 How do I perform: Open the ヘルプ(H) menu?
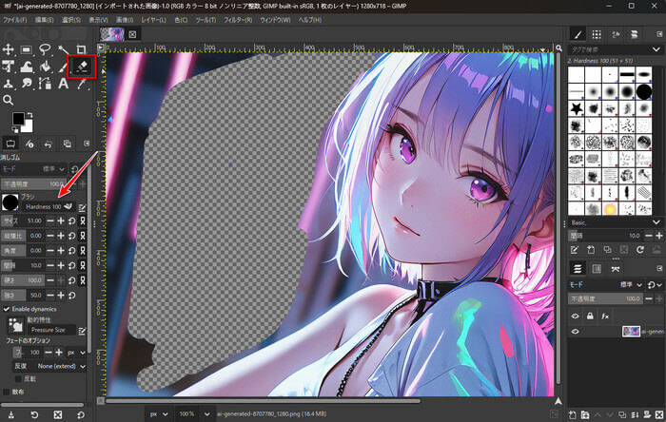click(x=309, y=20)
